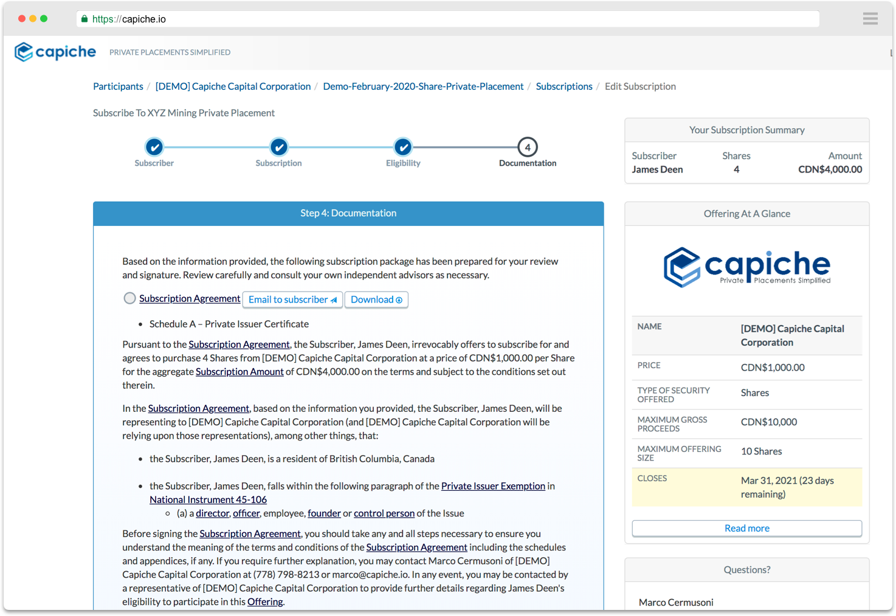This screenshot has height=616, width=896.
Task: Select the Documentation step 4 circle
Action: point(528,147)
